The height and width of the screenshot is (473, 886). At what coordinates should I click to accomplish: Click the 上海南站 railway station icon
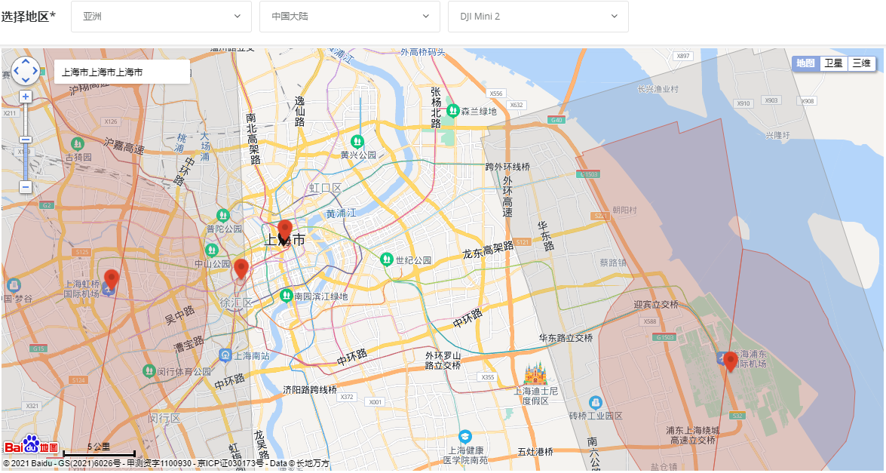click(x=225, y=355)
